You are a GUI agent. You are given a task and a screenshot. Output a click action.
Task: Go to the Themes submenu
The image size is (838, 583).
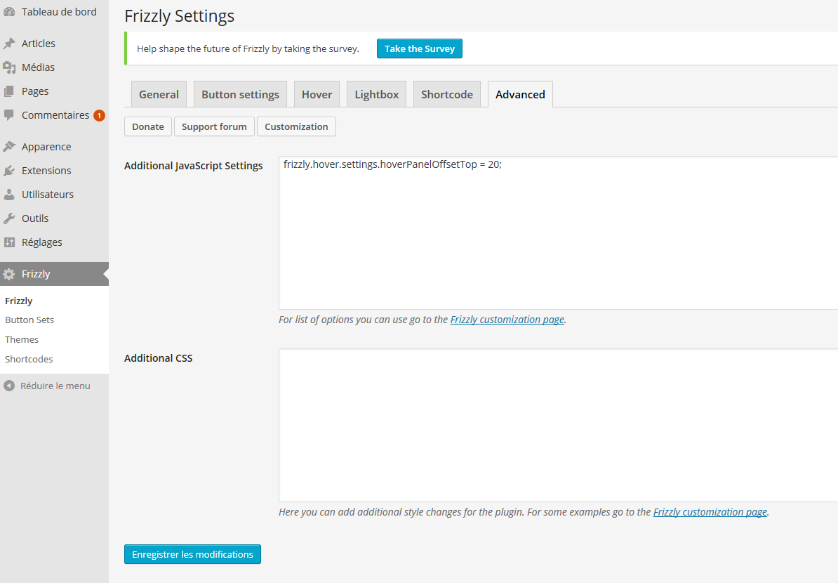pyautogui.click(x=22, y=340)
